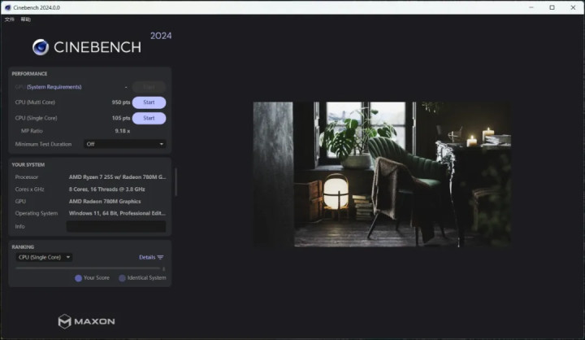This screenshot has height=340, width=585.
Task: Click the CPU (Multi Core) label
Action: tap(35, 102)
